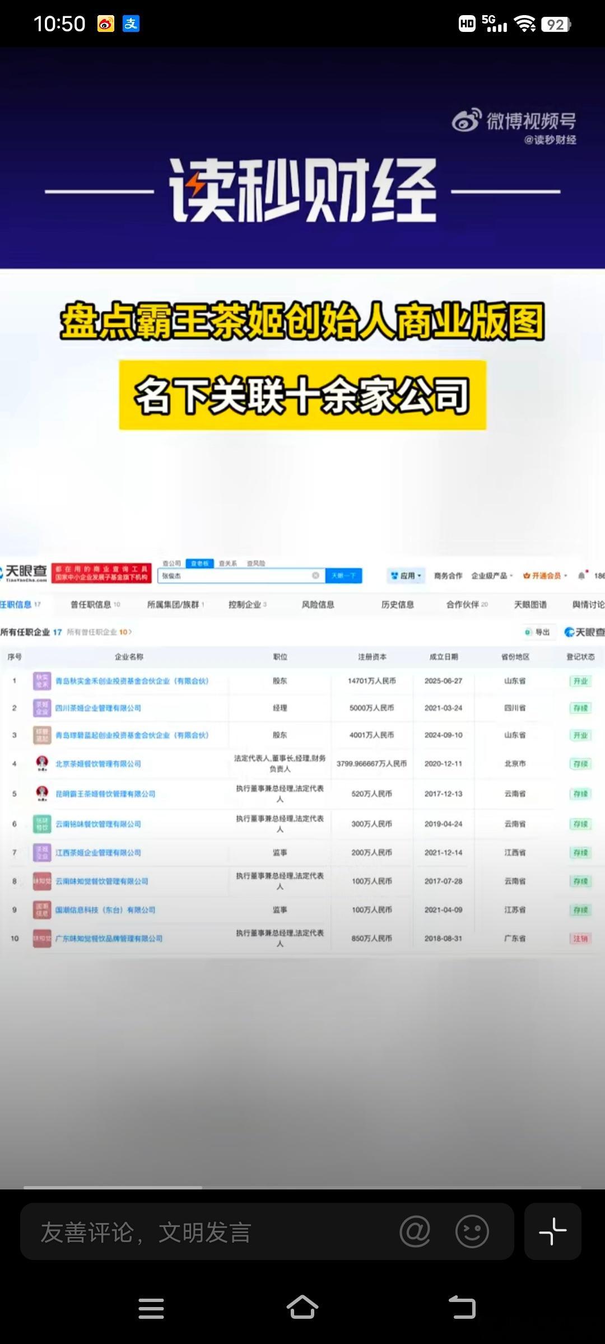605x1344 pixels.
Task: Click the 2025-06-27 founding date cell
Action: pos(443,681)
